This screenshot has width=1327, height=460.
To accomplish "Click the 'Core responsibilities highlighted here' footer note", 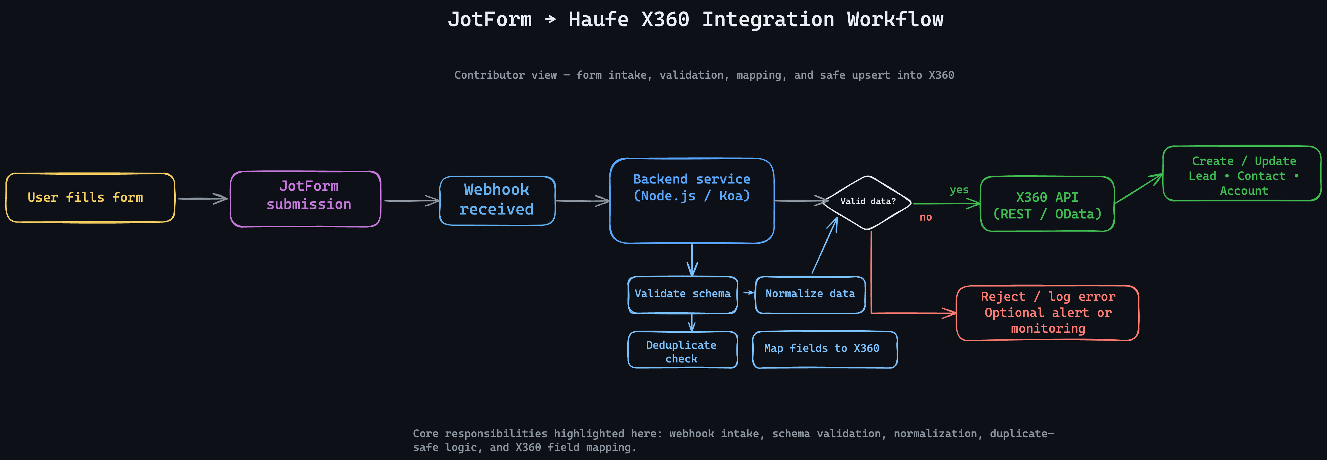I will coord(733,441).
